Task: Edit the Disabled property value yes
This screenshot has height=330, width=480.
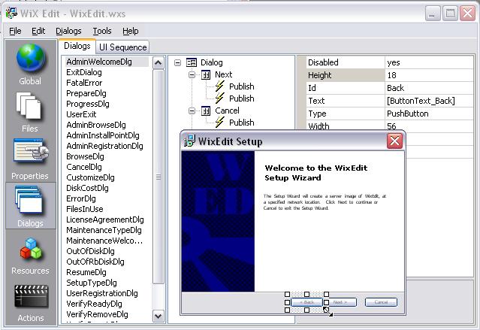Action: pyautogui.click(x=429, y=62)
